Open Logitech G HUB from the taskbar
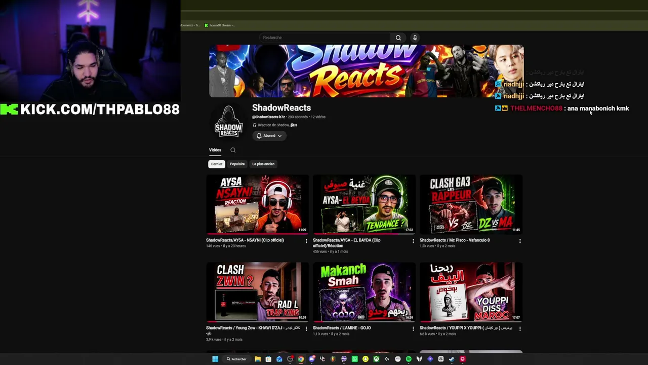The height and width of the screenshot is (365, 648). [x=387, y=359]
